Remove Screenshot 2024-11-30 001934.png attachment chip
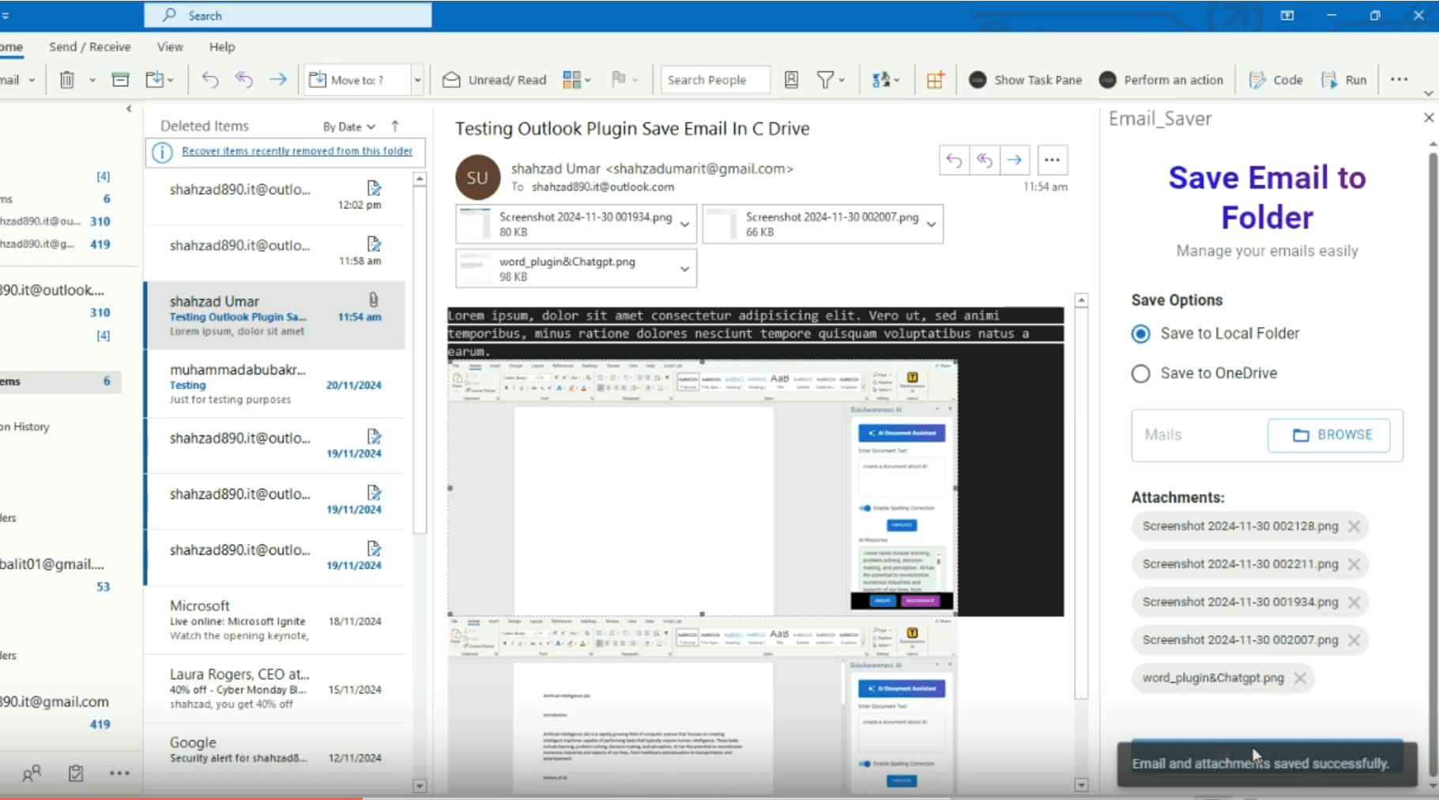This screenshot has width=1439, height=800. pos(1354,602)
